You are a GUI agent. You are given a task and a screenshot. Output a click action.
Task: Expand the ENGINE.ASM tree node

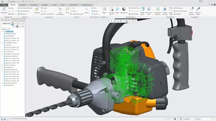(2, 32)
